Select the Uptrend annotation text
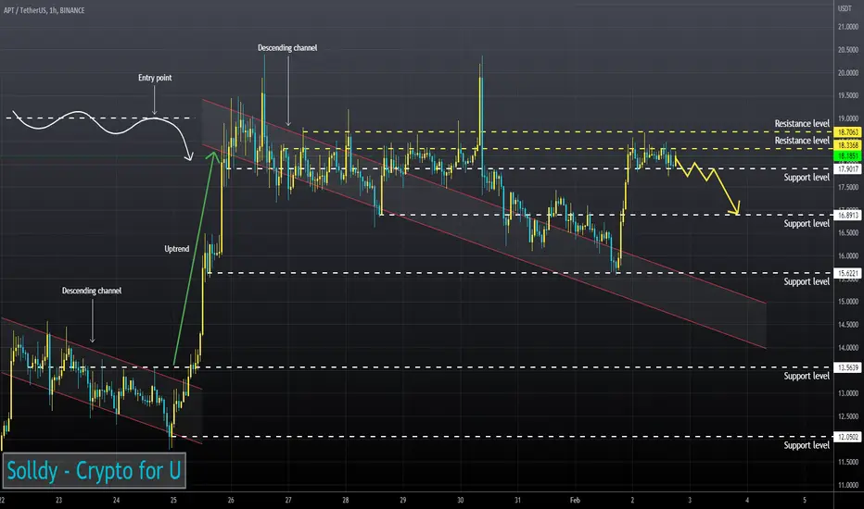The width and height of the screenshot is (864, 509). [177, 249]
